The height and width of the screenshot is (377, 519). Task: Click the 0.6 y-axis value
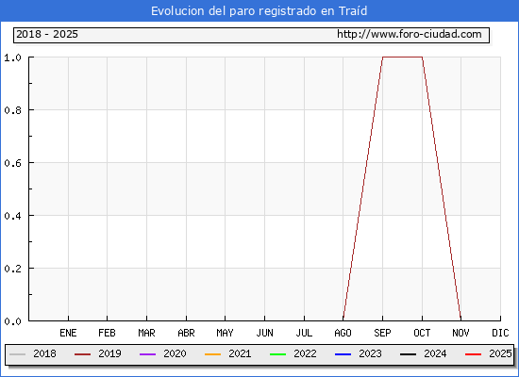pos(12,163)
